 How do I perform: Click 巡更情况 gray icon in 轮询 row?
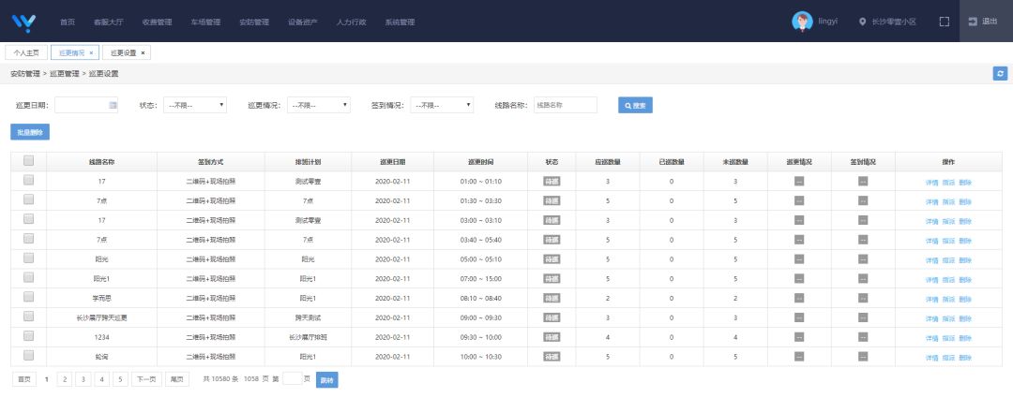799,356
